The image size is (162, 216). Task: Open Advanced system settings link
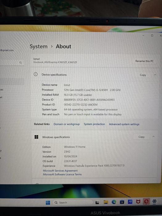pos(124,124)
